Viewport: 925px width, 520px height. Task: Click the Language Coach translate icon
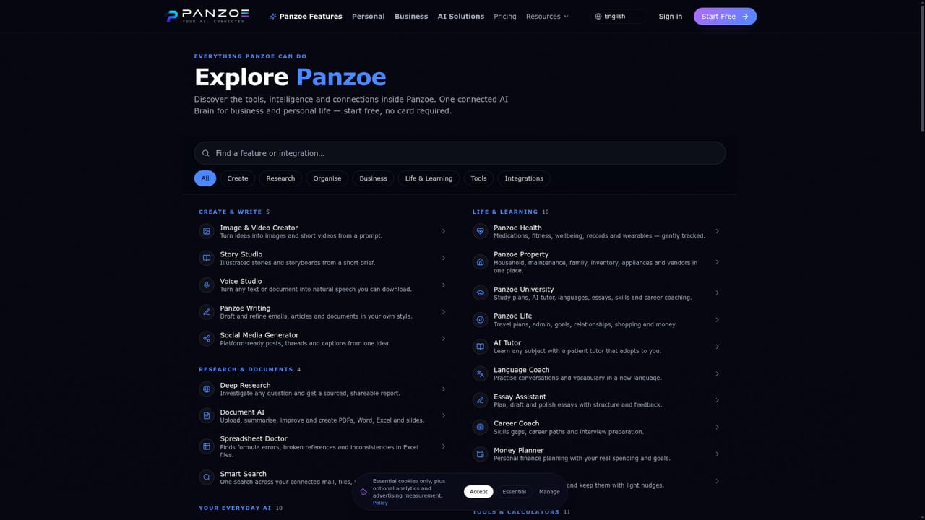[x=480, y=373]
